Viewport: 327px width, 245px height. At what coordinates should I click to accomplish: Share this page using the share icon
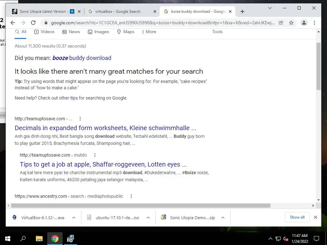tap(281, 23)
